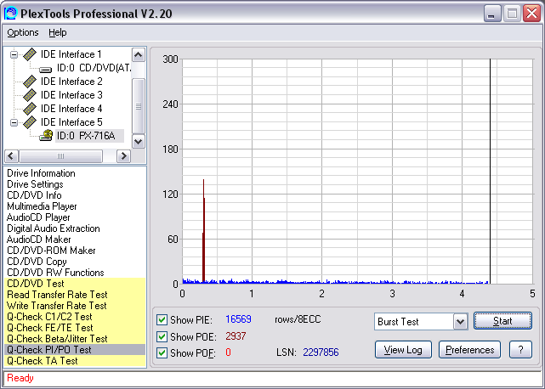Image resolution: width=545 pixels, height=389 pixels.
Task: Select Q-Check Beta/Jitter Test
Action: pyautogui.click(x=75, y=339)
